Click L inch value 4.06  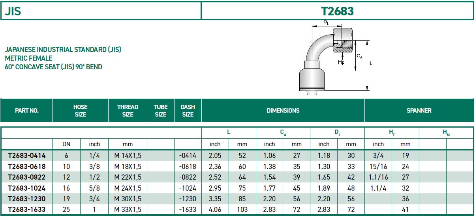coord(215,210)
